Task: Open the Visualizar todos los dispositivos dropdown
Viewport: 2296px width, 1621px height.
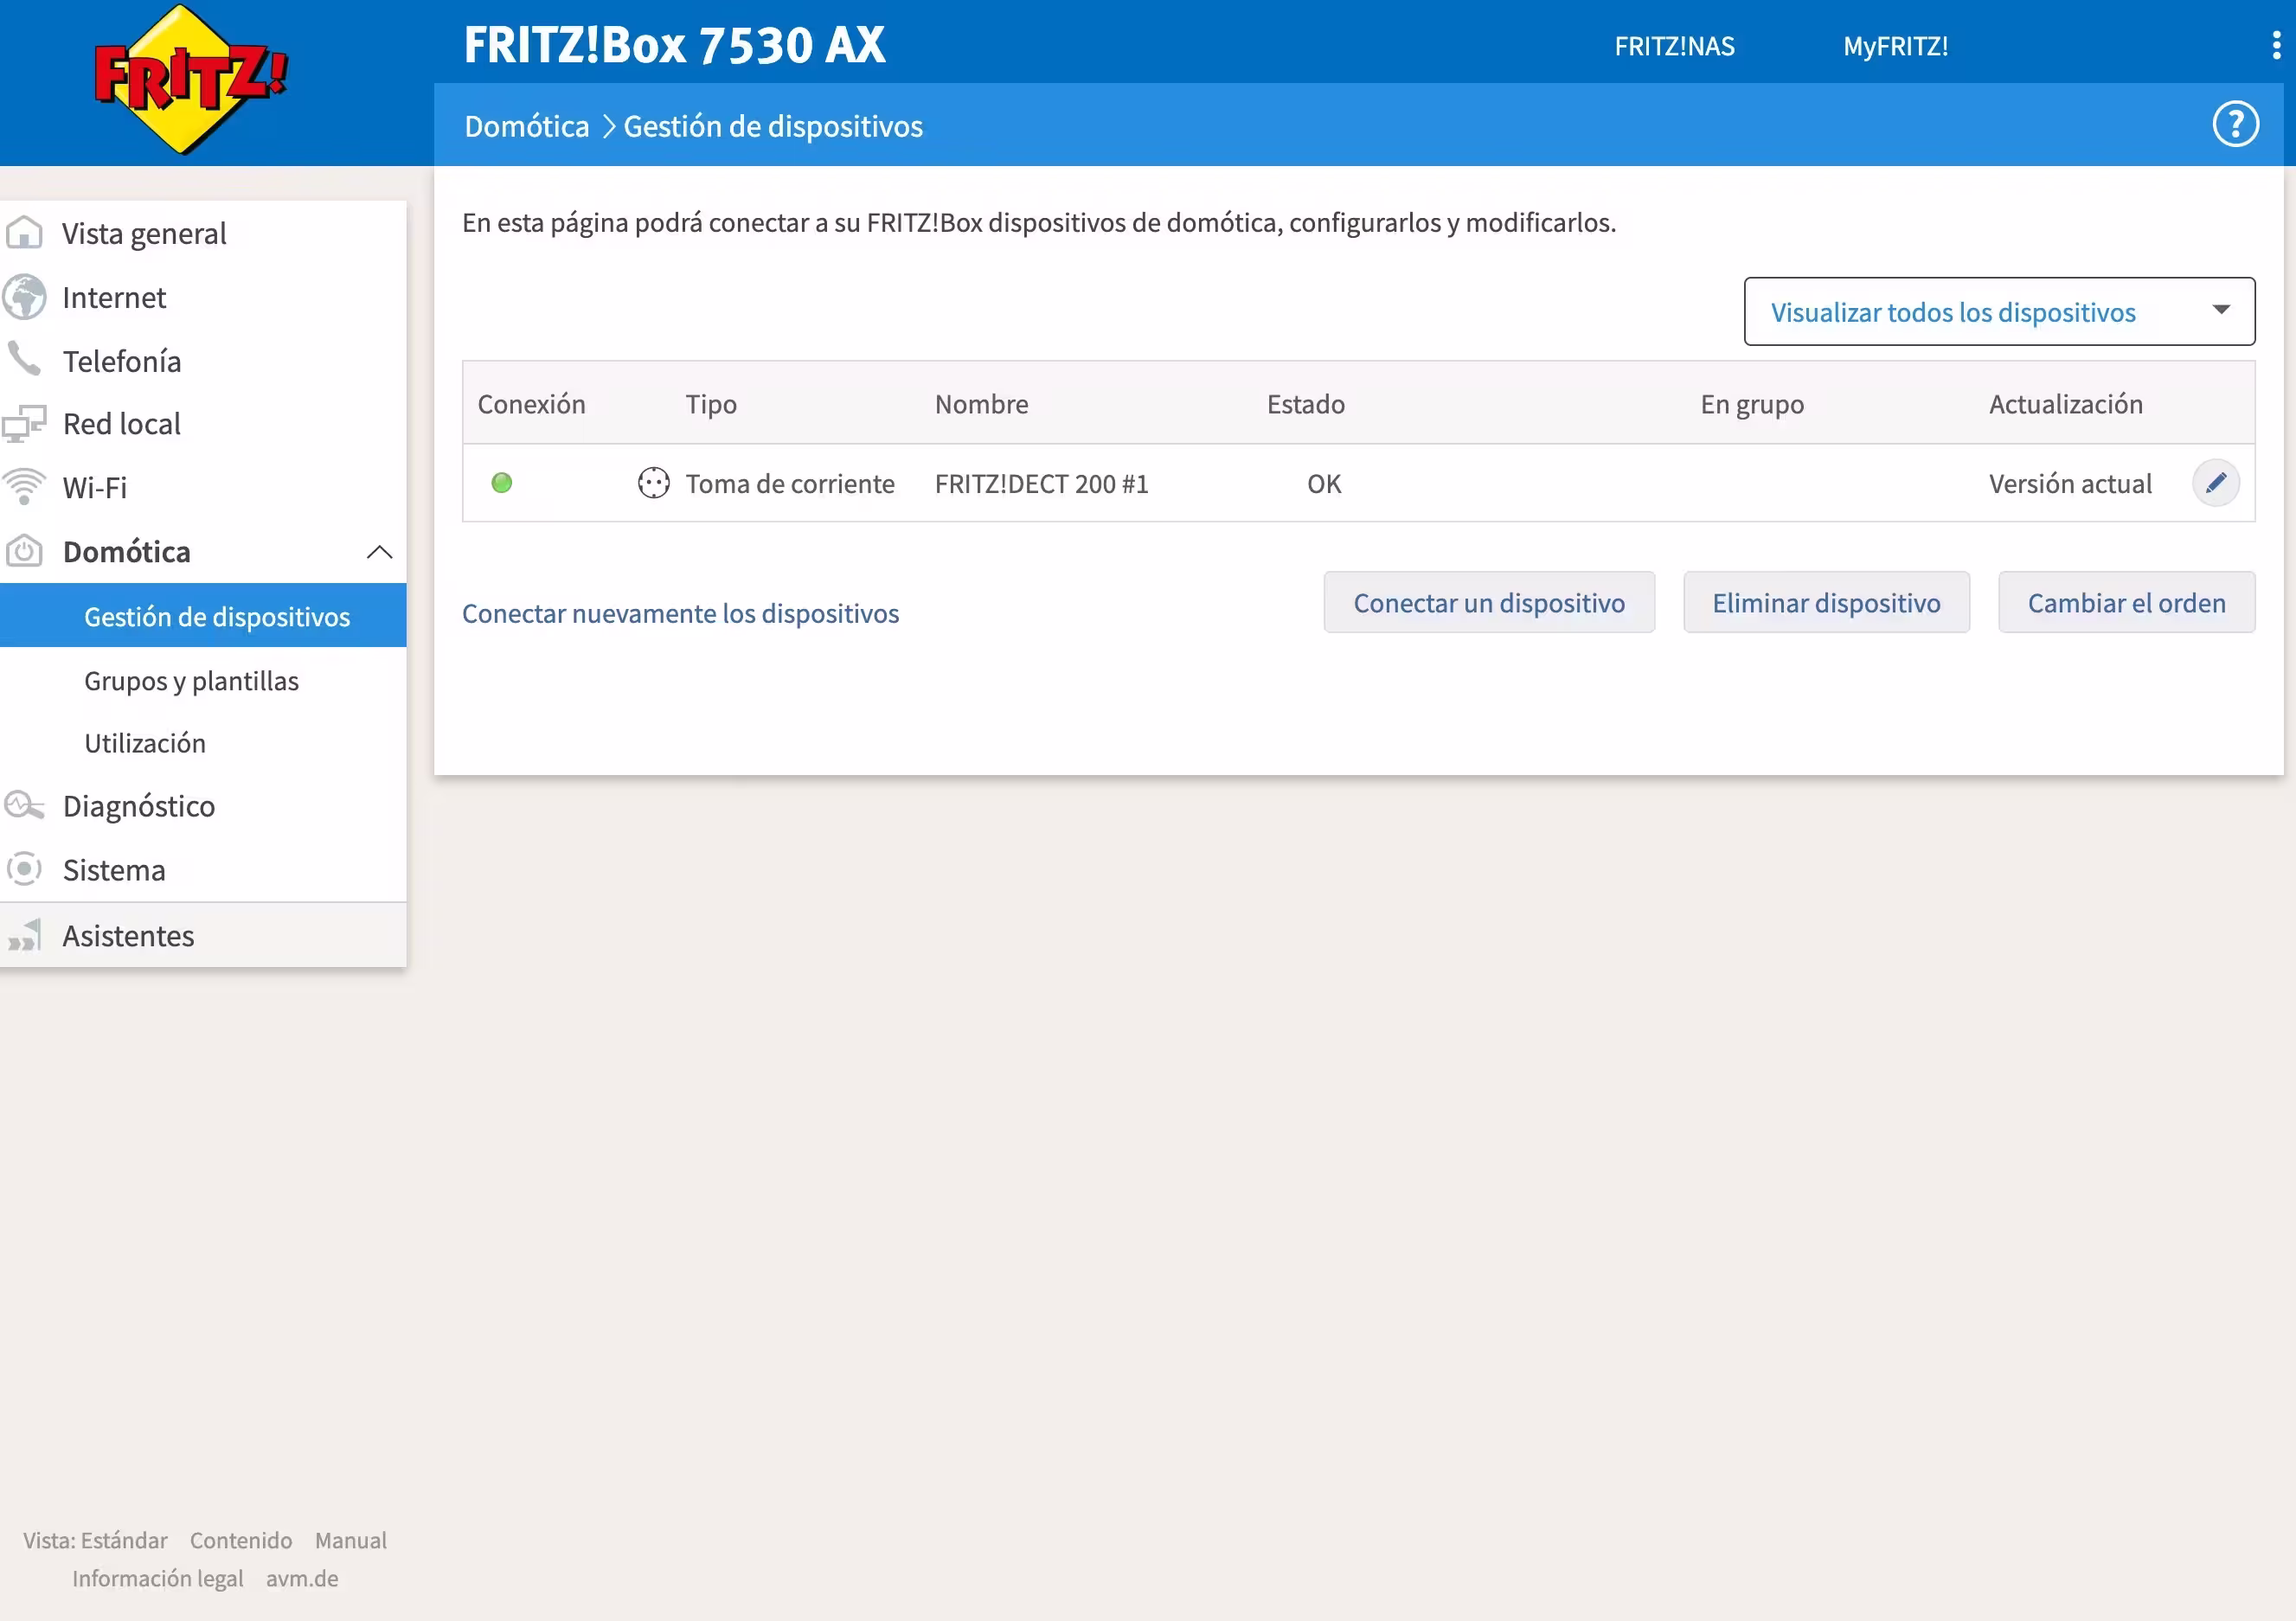Action: 1999,312
